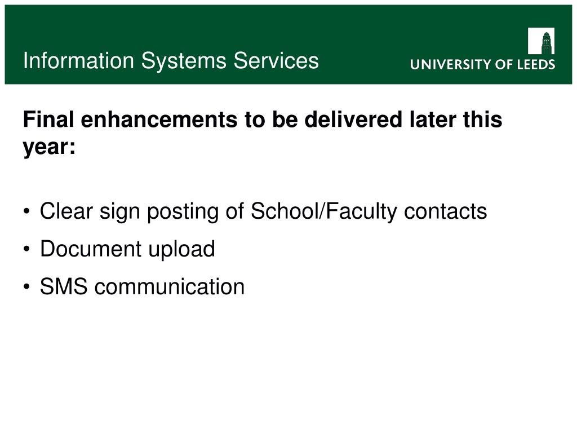Click the bold word year: on second line
577x433 pixels.
(50, 148)
